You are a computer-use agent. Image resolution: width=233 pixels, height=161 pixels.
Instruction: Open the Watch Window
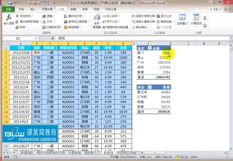182,19
